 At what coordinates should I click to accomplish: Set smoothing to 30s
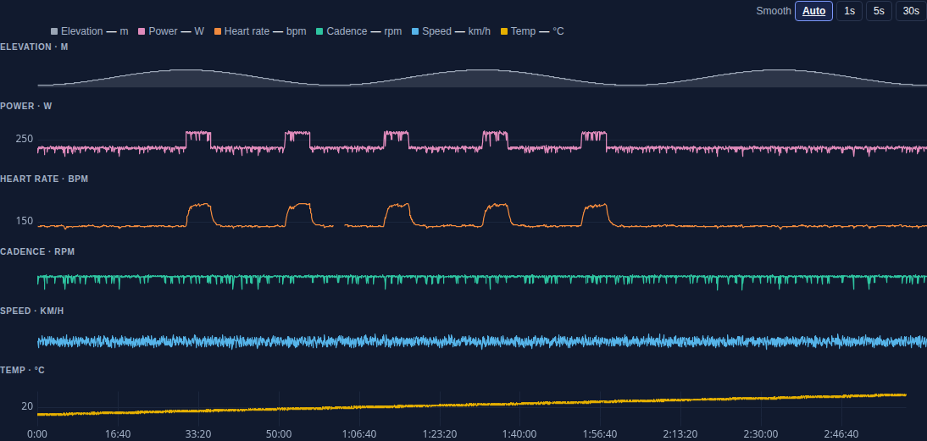pos(911,11)
